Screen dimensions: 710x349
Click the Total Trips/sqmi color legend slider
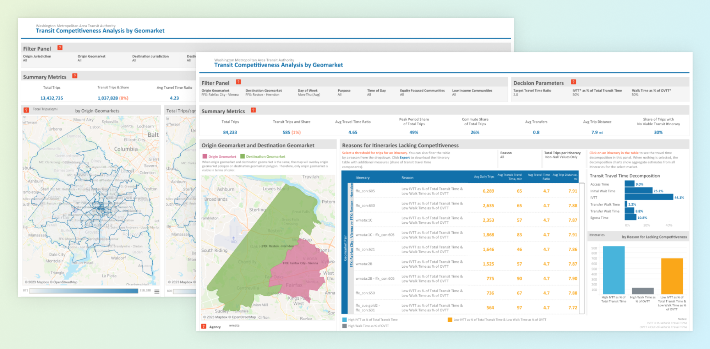(x=83, y=291)
